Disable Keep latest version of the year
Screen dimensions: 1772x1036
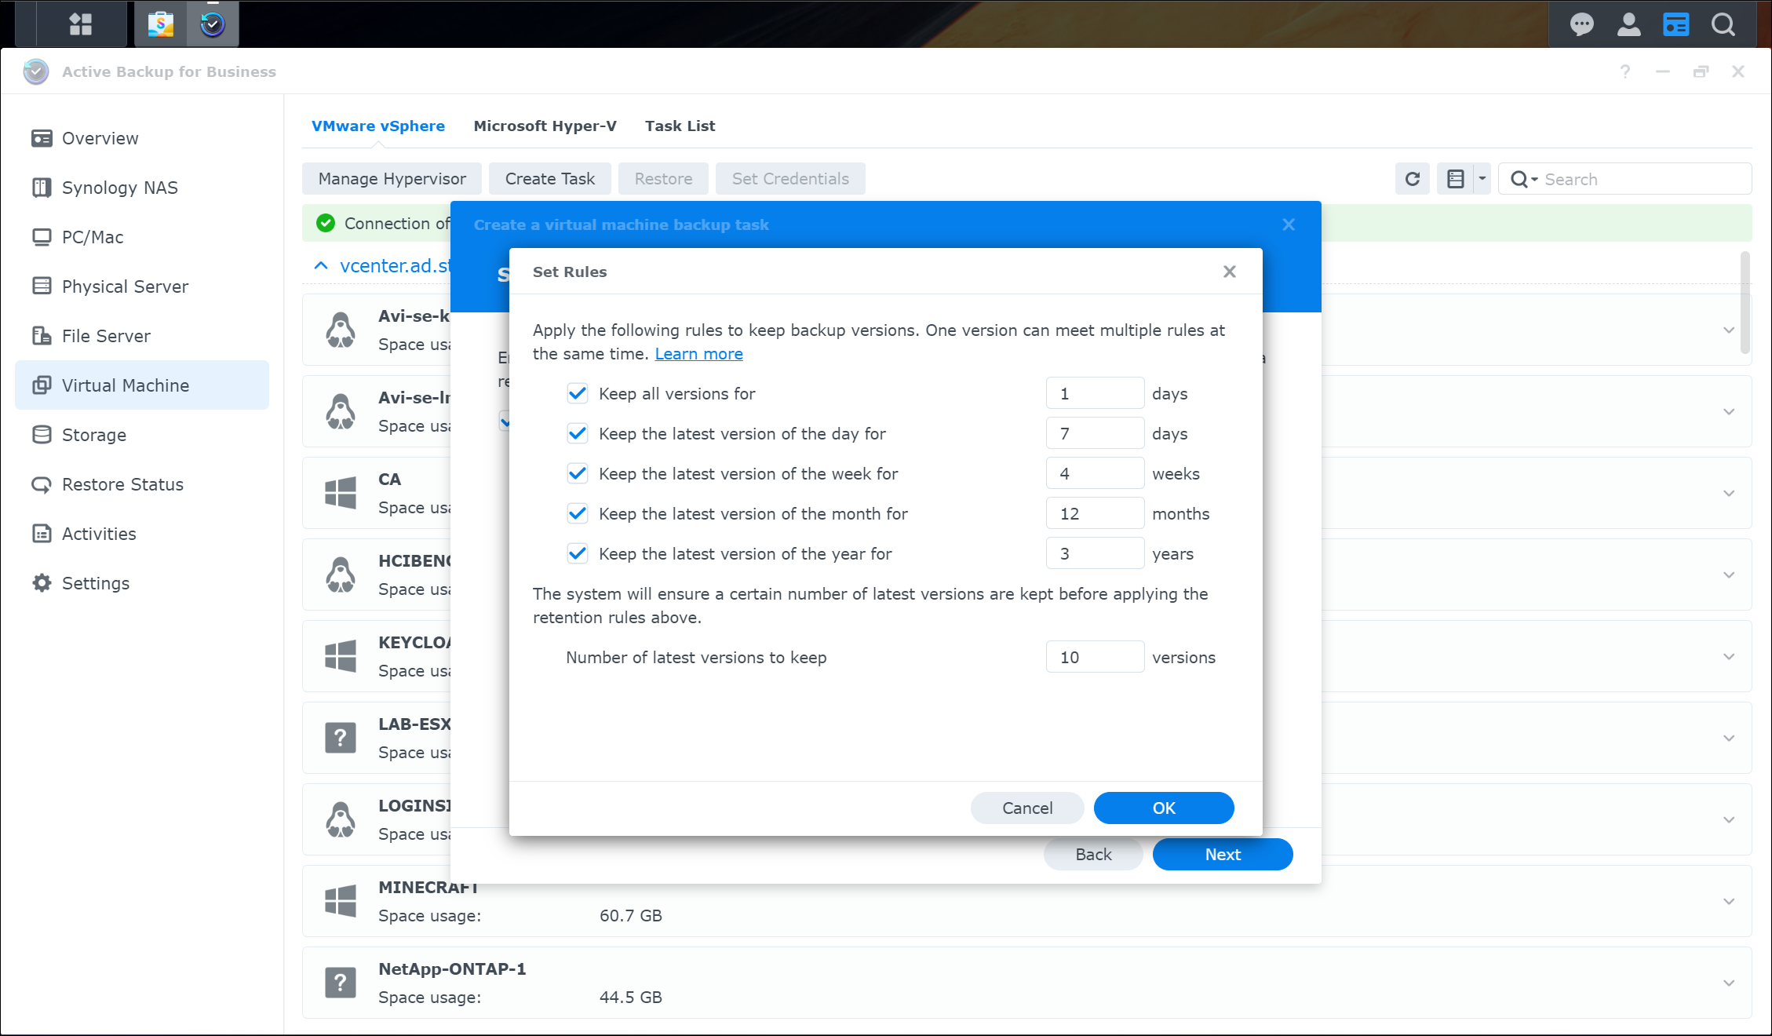578,553
